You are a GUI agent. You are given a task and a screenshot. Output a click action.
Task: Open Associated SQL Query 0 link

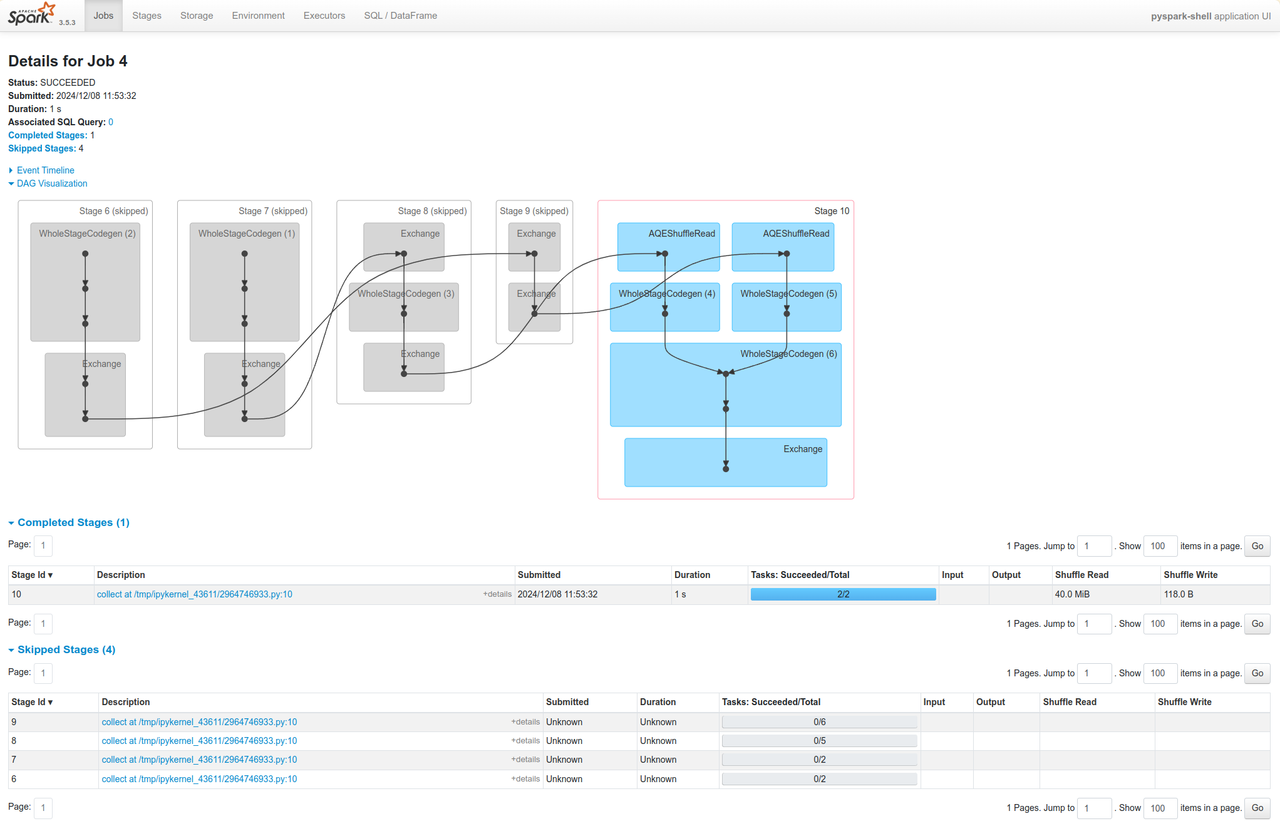111,122
